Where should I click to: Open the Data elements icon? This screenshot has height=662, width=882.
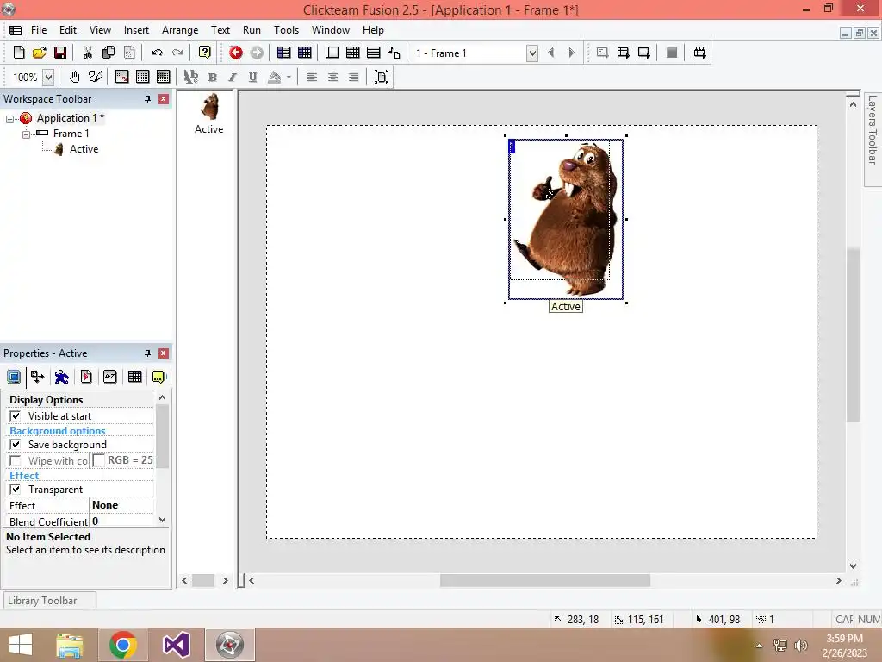coord(394,53)
